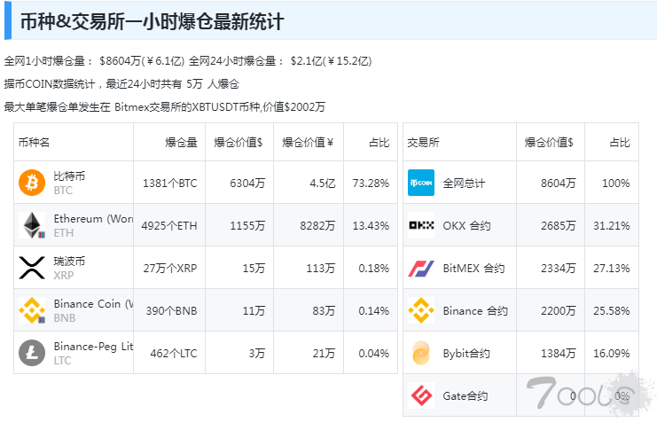Click the 币COIN logo beside 全网总计
The image size is (657, 422).
(421, 183)
